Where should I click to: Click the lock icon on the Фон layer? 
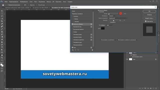156,59
